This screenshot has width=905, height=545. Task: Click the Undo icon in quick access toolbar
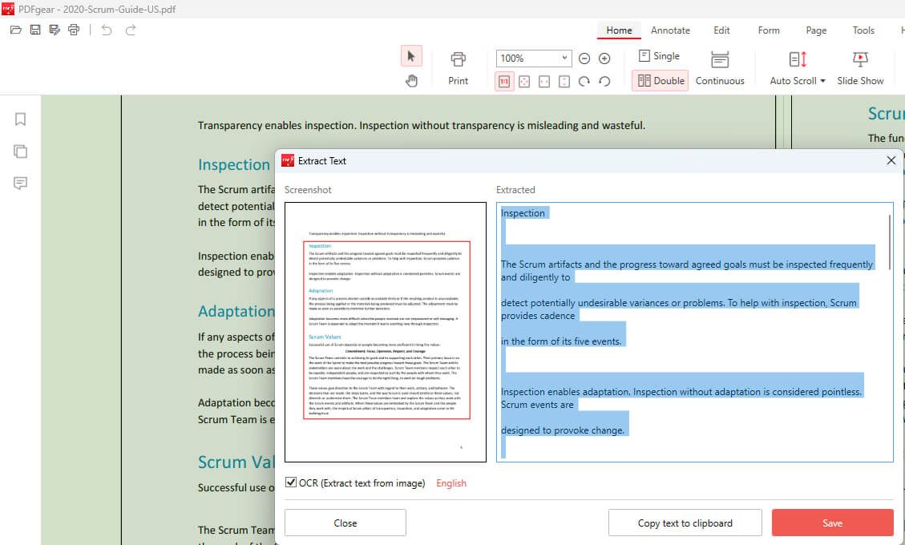click(x=107, y=30)
